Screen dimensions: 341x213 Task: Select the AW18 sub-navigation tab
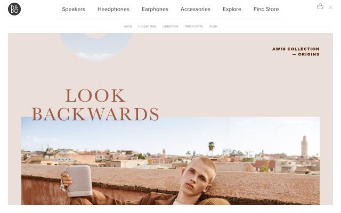coord(128,26)
